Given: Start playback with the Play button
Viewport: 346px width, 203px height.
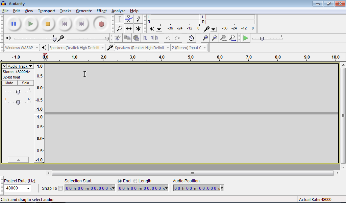Looking at the screenshot, I should [31, 24].
